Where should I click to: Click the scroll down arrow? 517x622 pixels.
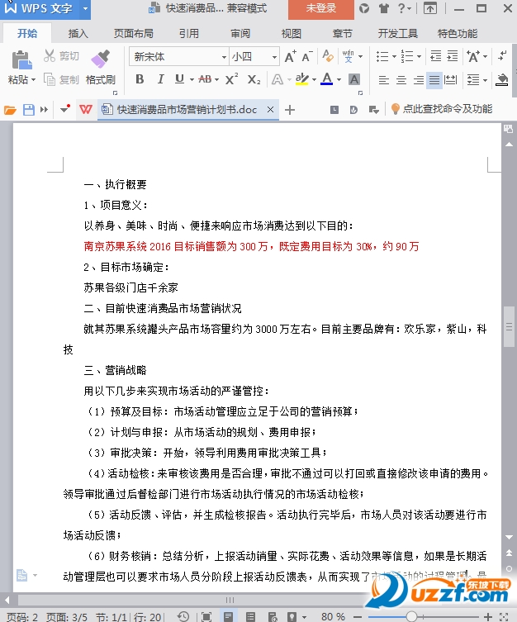[x=509, y=537]
